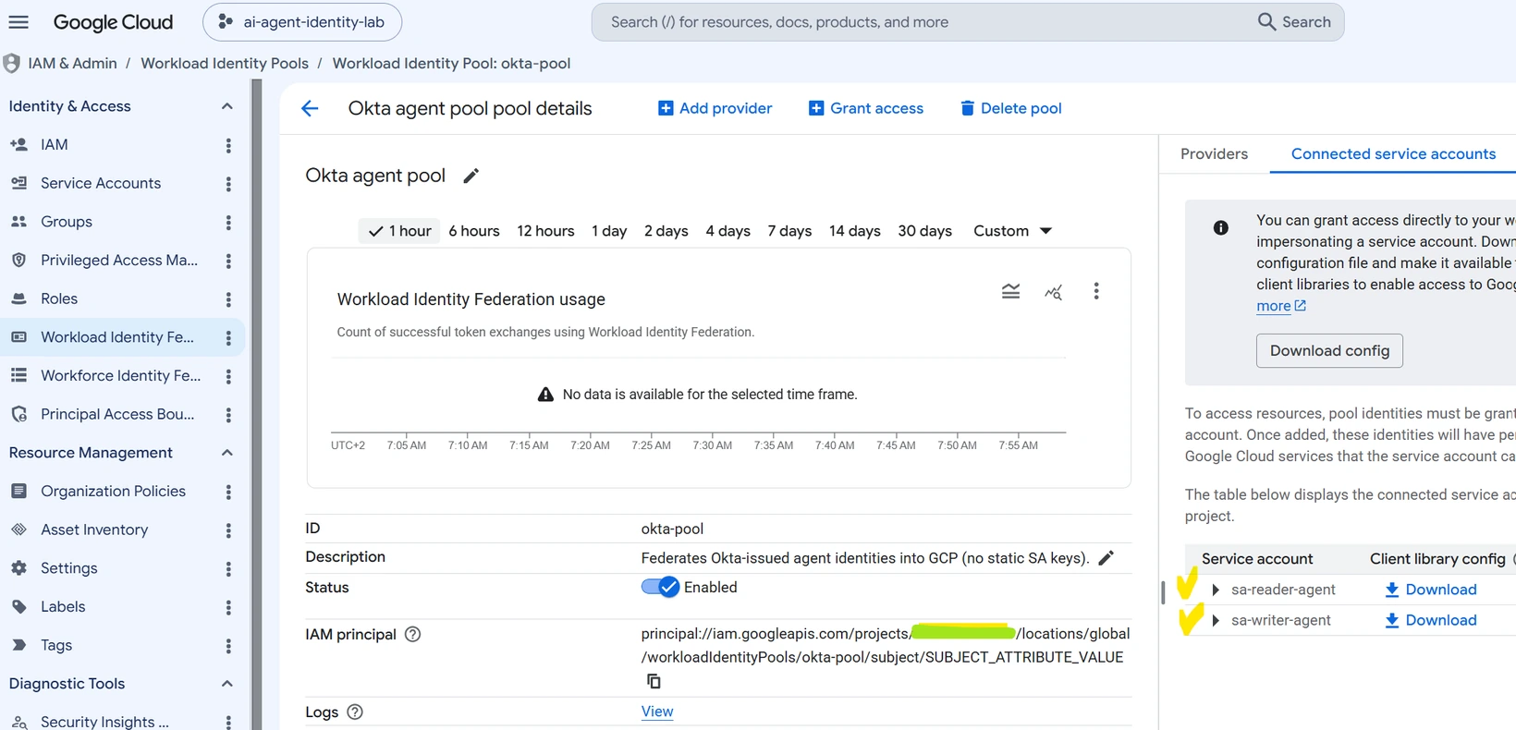Open the three-dot menu next to Service Accounts
The image size is (1516, 730).
(228, 184)
